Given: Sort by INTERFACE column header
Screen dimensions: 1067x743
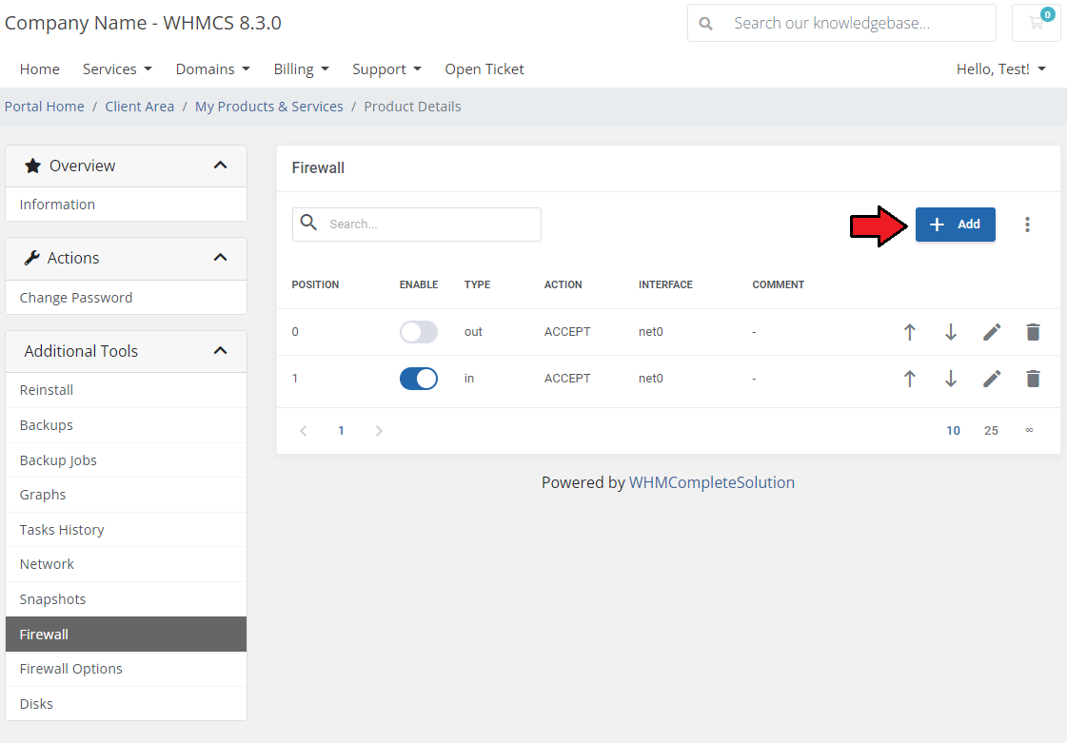Looking at the screenshot, I should (665, 285).
